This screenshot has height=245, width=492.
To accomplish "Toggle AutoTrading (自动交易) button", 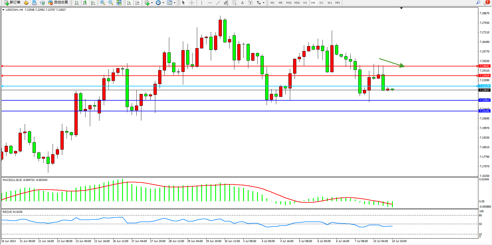I will (58, 3).
